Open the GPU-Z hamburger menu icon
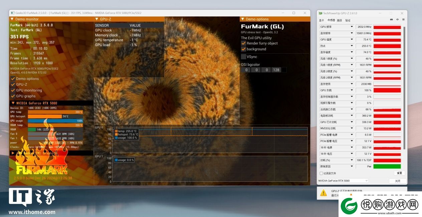This screenshot has width=422, height=217. coord(403,20)
